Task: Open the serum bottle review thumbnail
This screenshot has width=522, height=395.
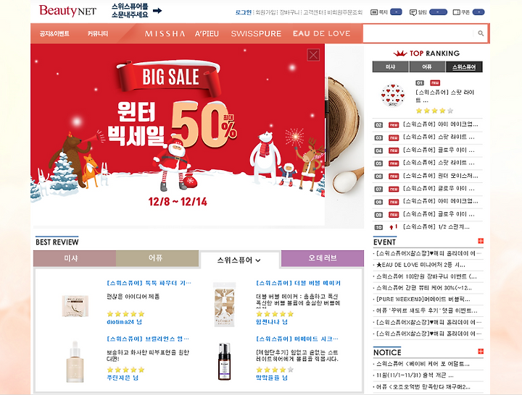Action: (x=75, y=362)
